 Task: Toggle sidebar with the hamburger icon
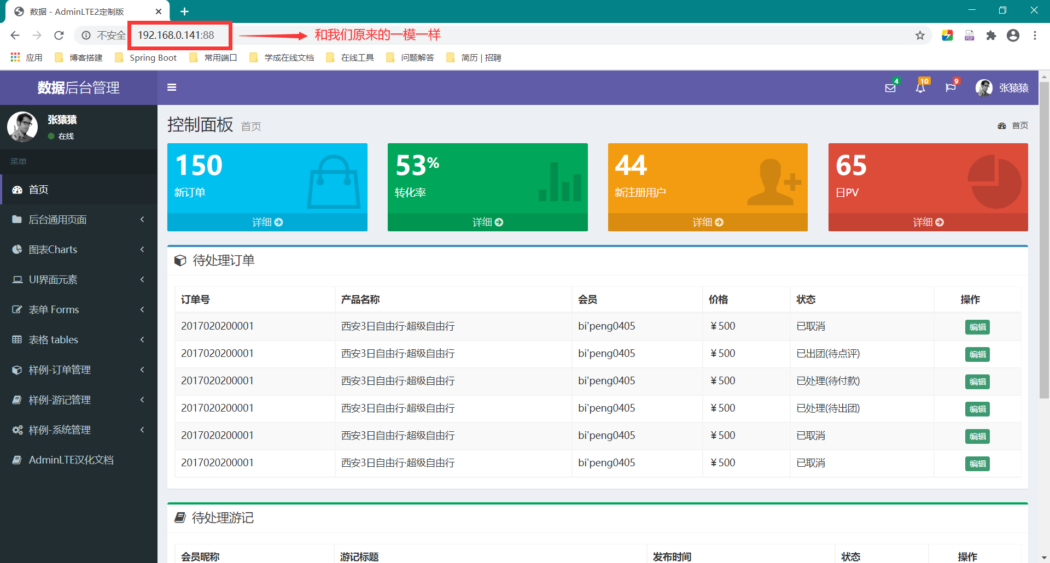(172, 87)
